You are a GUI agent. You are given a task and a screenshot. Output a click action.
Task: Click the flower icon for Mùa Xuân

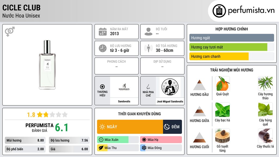[x=101, y=140]
